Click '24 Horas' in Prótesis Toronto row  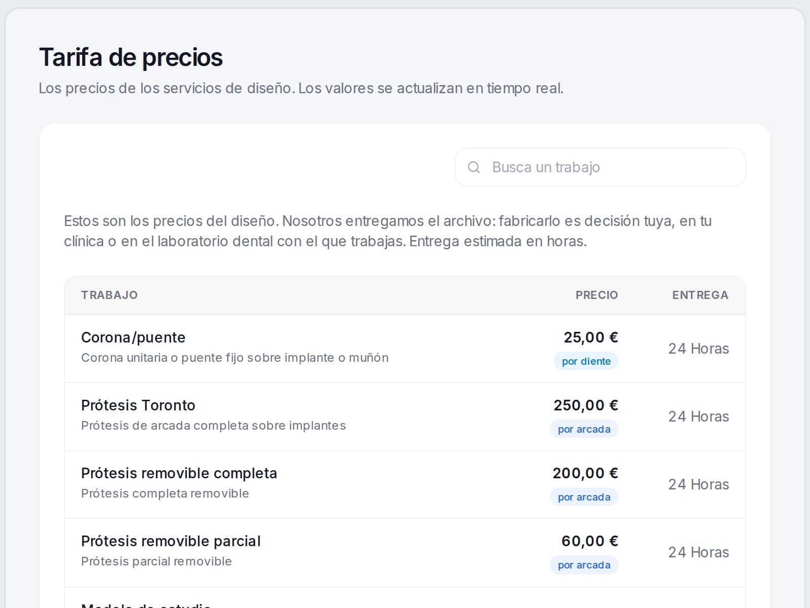point(699,416)
